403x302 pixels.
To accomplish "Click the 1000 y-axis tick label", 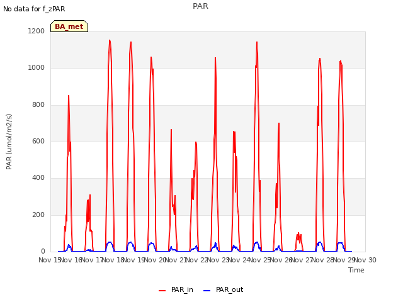I will click(x=37, y=68).
